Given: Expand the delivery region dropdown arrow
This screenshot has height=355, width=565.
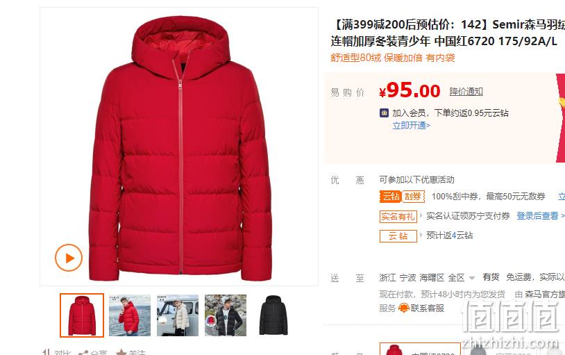Looking at the screenshot, I should [x=472, y=278].
